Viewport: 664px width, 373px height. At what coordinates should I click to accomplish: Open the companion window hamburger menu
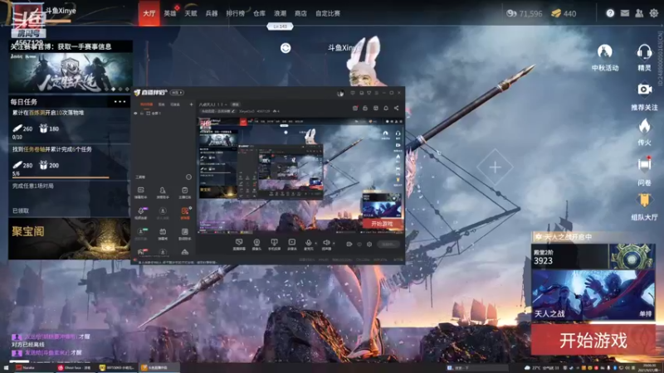click(x=377, y=93)
